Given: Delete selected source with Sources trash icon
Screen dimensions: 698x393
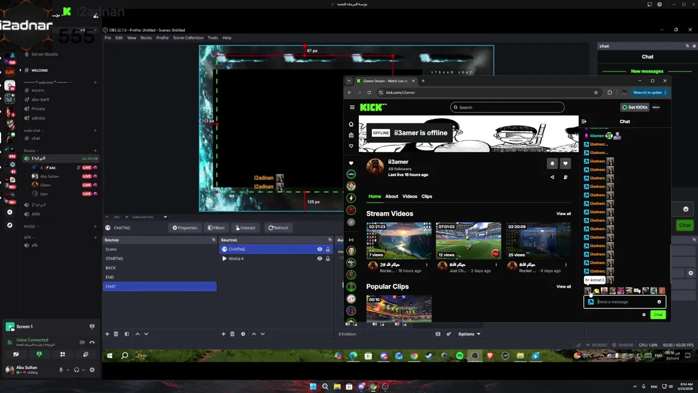Looking at the screenshot, I should click(232, 334).
